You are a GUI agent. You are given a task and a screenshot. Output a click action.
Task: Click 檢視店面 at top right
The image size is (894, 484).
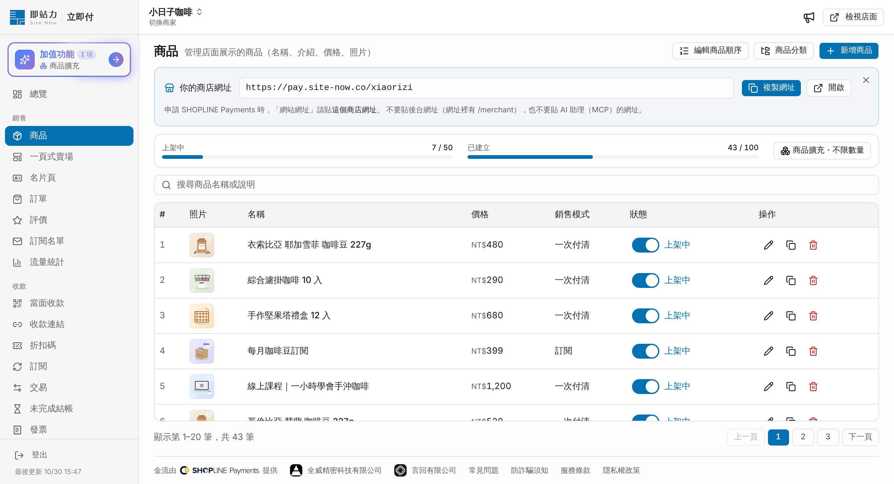click(x=853, y=17)
